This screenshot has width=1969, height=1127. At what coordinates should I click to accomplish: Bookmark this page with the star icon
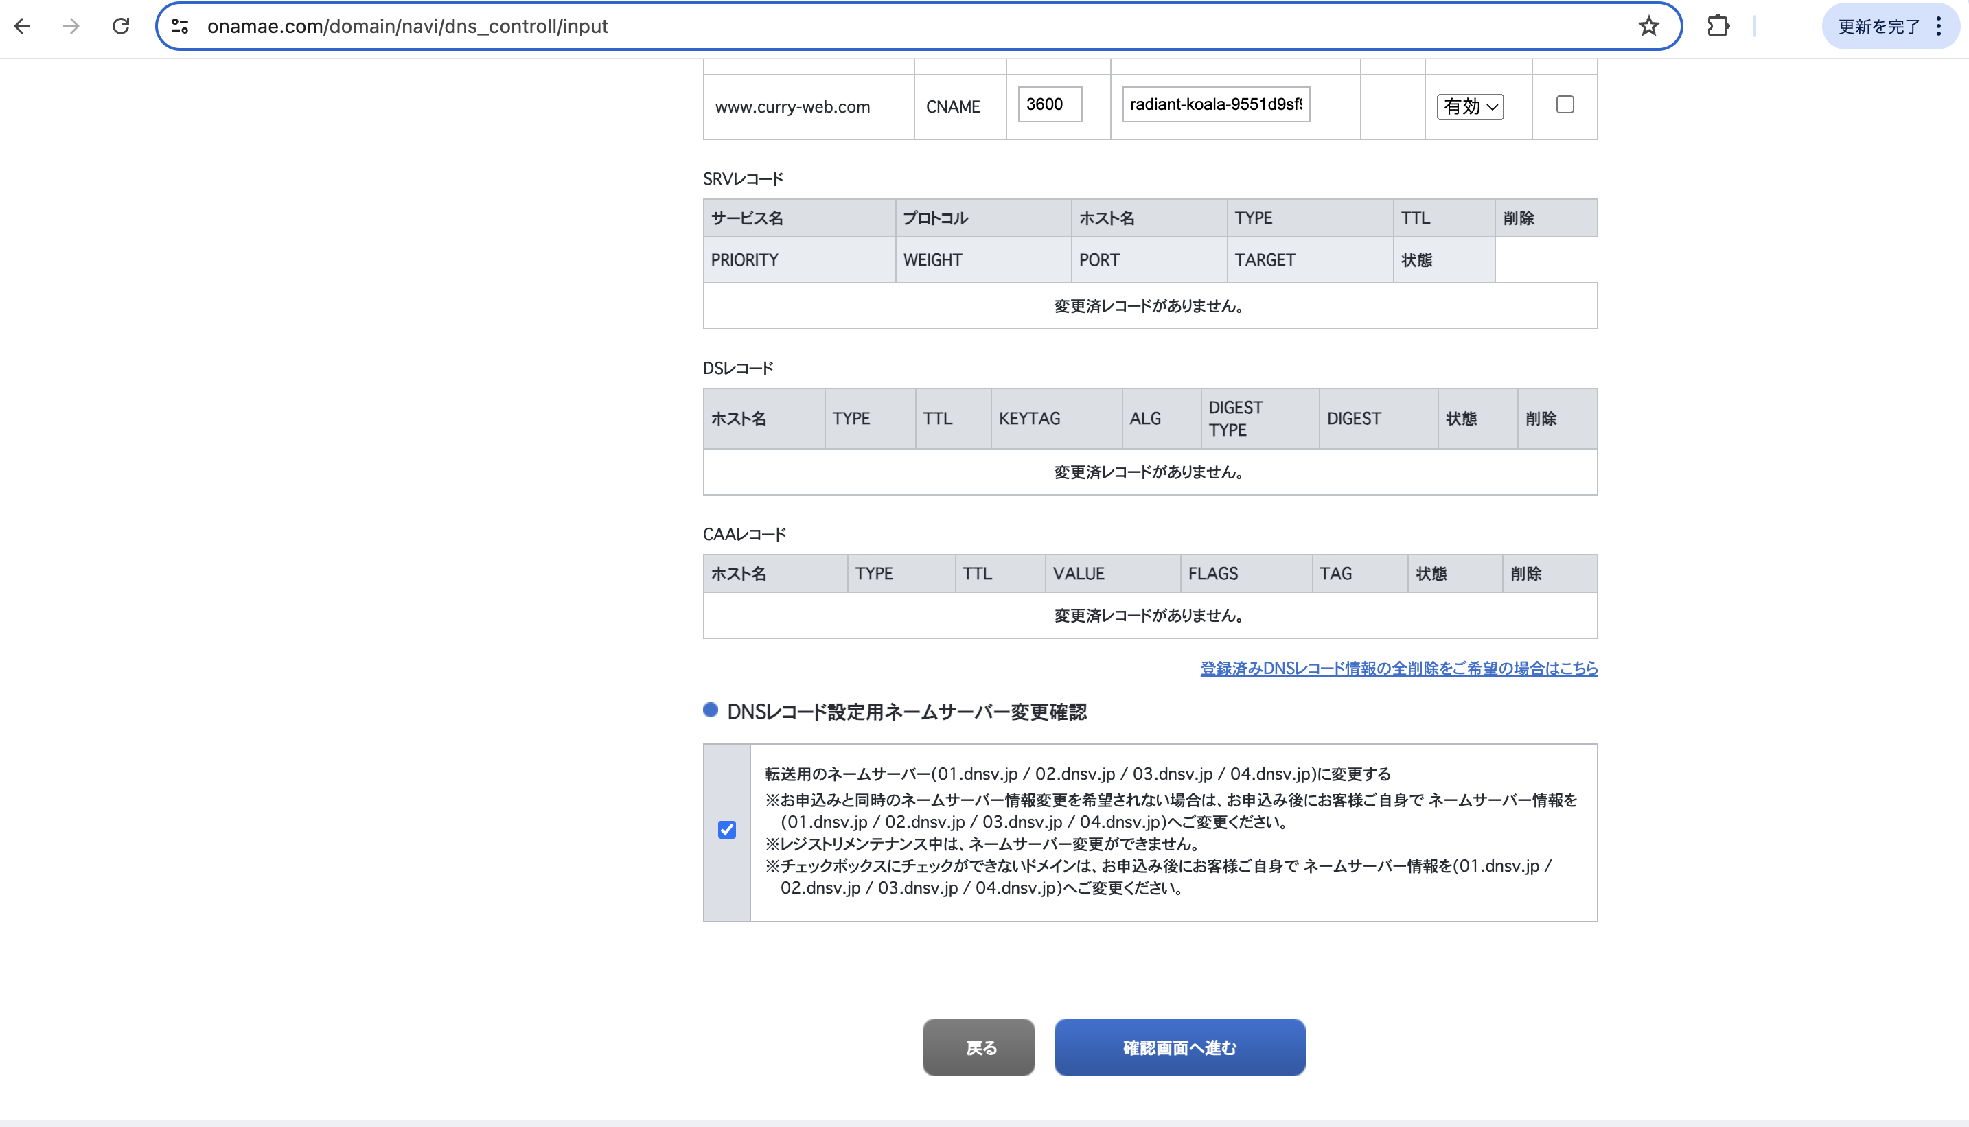click(x=1648, y=26)
